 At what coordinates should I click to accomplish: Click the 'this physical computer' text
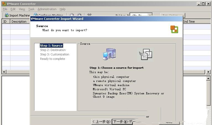point(111,77)
